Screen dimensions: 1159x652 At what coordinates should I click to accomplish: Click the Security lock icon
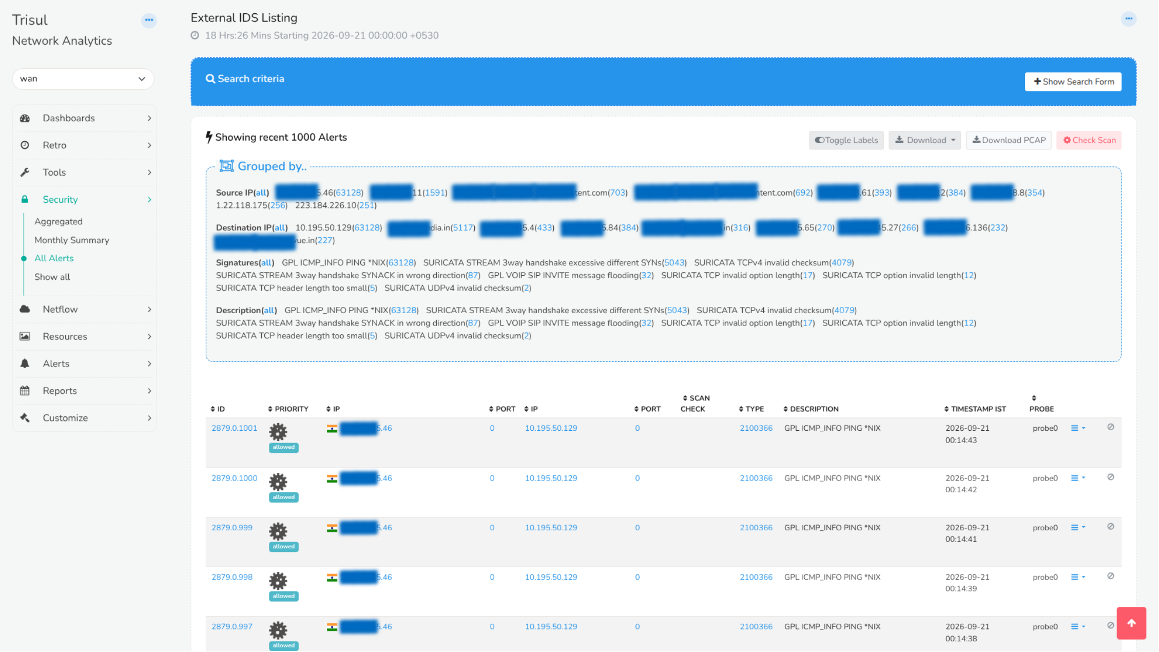tap(25, 199)
